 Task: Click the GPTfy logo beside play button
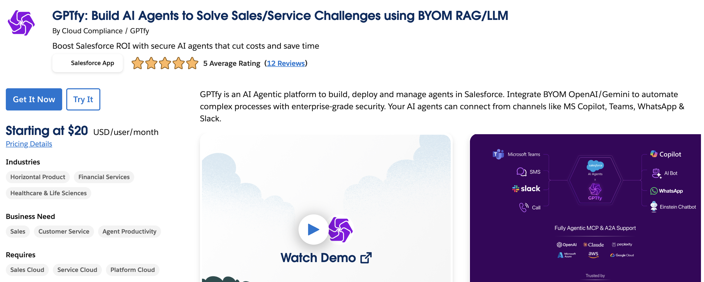(340, 230)
